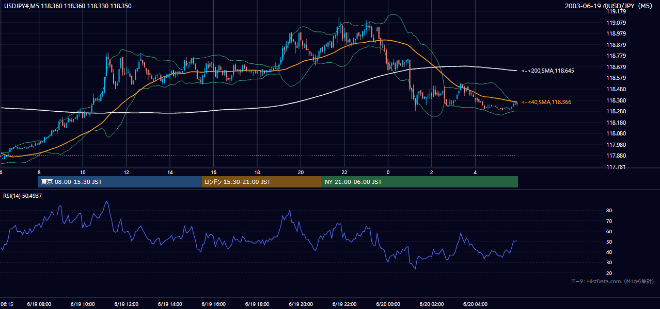
Task: Select the '<-<40,SMA,118.366' moving average label
Action: pos(546,102)
